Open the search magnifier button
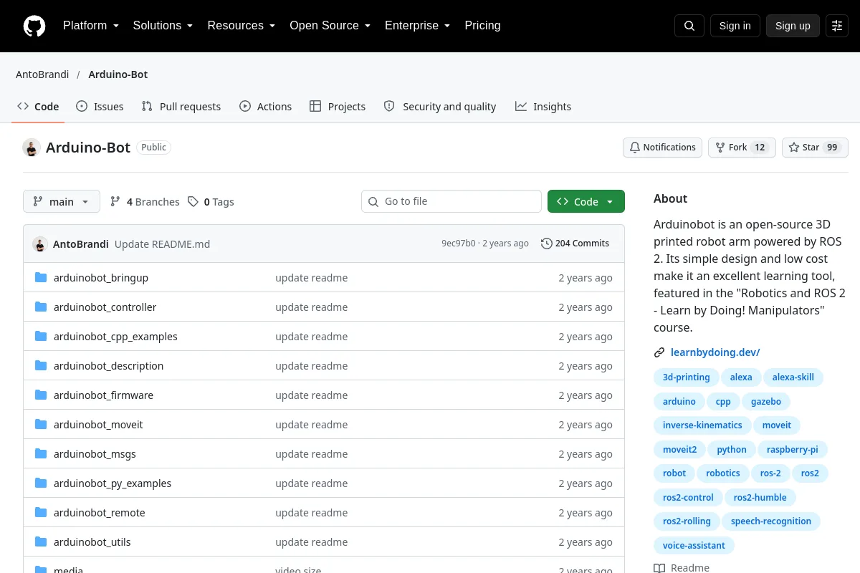Image resolution: width=860 pixels, height=573 pixels. (689, 26)
